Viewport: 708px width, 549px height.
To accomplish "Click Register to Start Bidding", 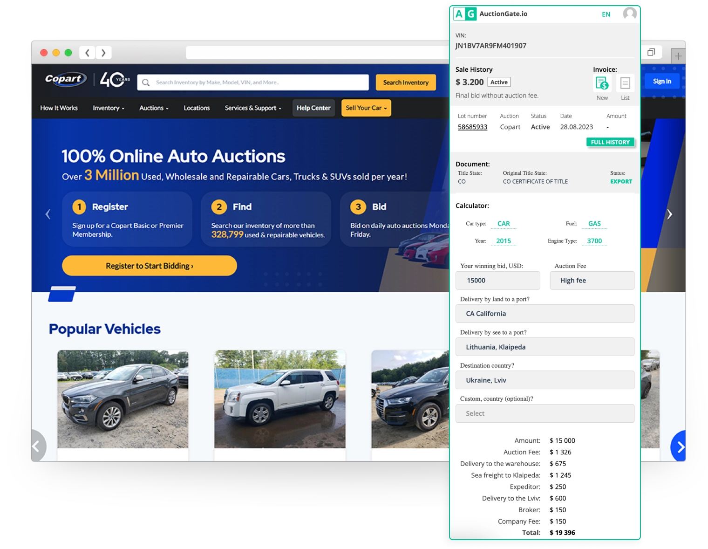I will pyautogui.click(x=149, y=266).
